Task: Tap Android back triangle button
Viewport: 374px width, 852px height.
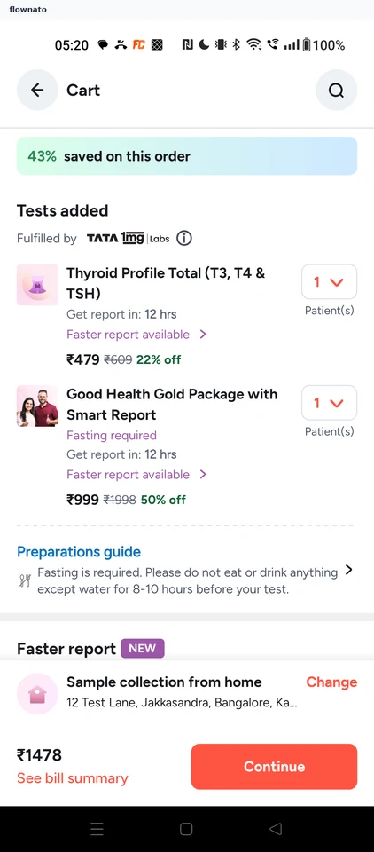Action: click(276, 829)
